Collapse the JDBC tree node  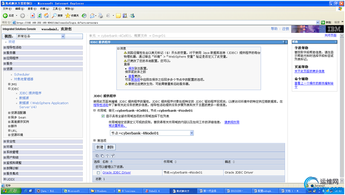(x=9, y=89)
